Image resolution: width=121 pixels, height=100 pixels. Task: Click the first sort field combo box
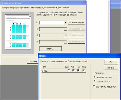coord(53,22)
